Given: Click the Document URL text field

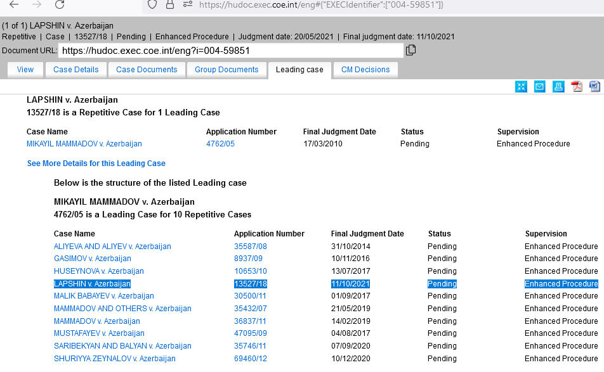Looking at the screenshot, I should pyautogui.click(x=231, y=51).
